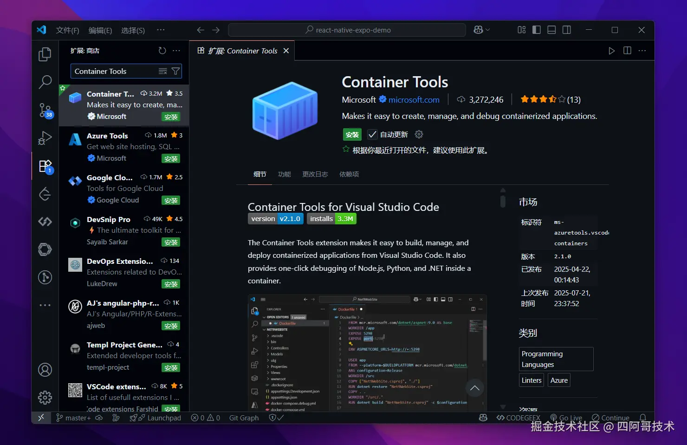The image size is (687, 445).
Task: Toggle the auto update checkbox
Action: pos(372,134)
